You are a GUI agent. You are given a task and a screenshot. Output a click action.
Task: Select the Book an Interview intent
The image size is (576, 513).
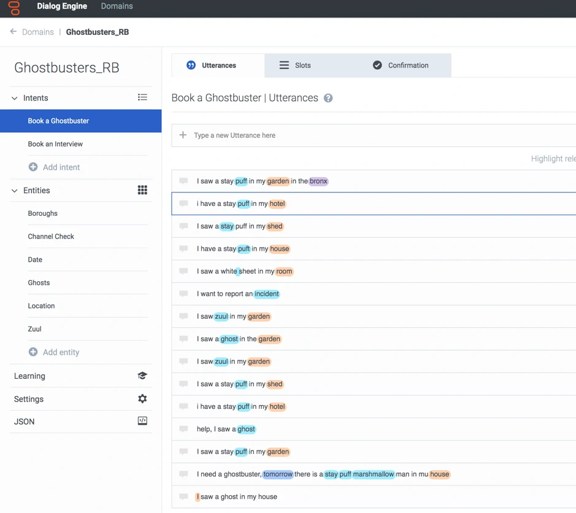click(x=55, y=144)
